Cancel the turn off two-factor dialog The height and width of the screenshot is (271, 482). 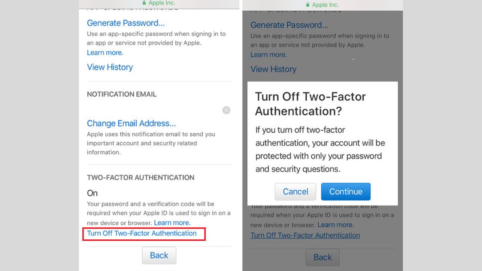pyautogui.click(x=295, y=192)
